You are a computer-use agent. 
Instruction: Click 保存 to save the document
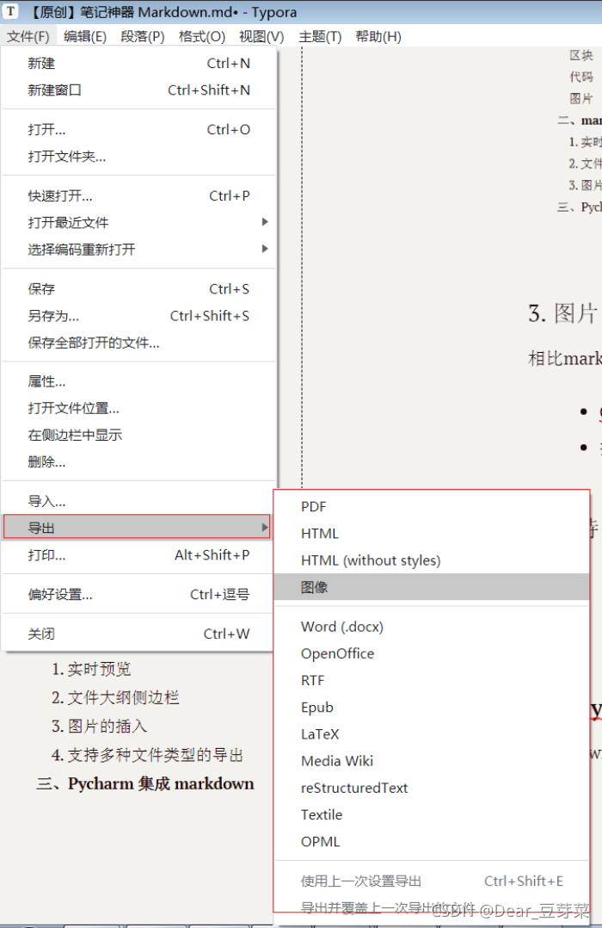[x=139, y=289]
